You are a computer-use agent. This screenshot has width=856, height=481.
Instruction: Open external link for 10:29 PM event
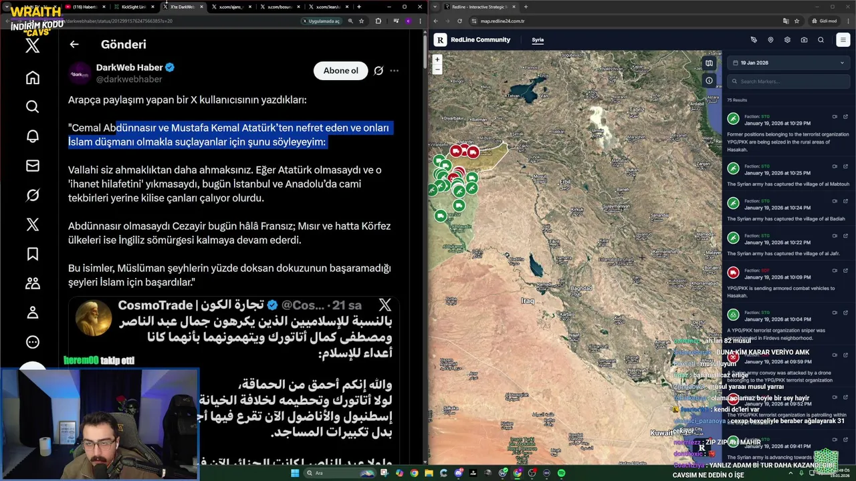tap(845, 117)
